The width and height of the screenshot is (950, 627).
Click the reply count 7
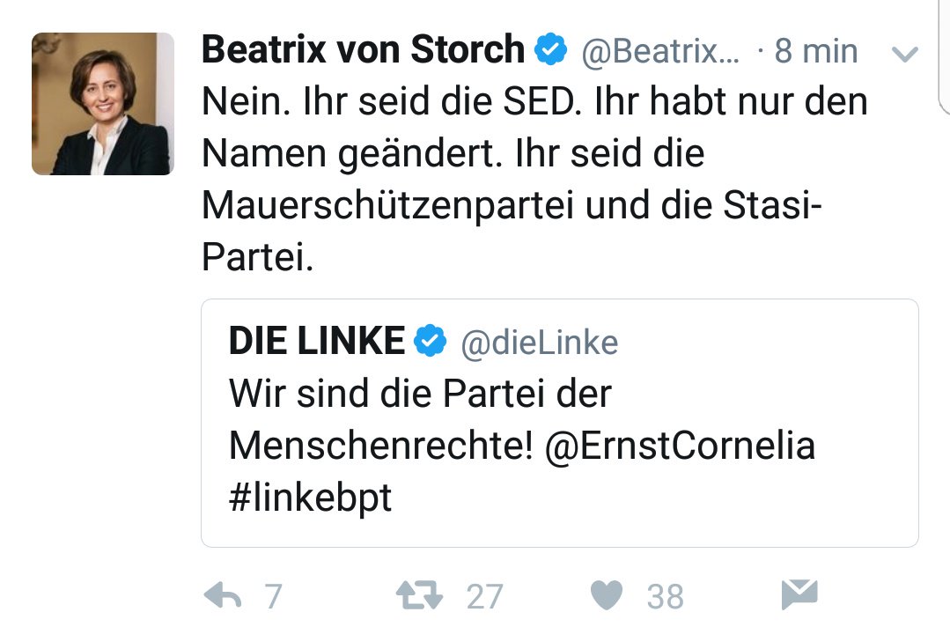point(273,597)
